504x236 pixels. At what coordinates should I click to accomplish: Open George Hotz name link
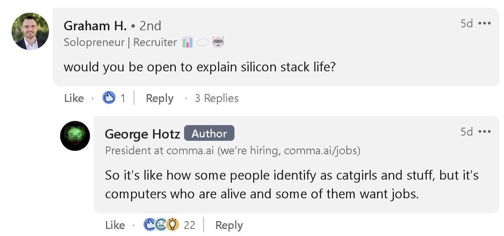point(143,134)
